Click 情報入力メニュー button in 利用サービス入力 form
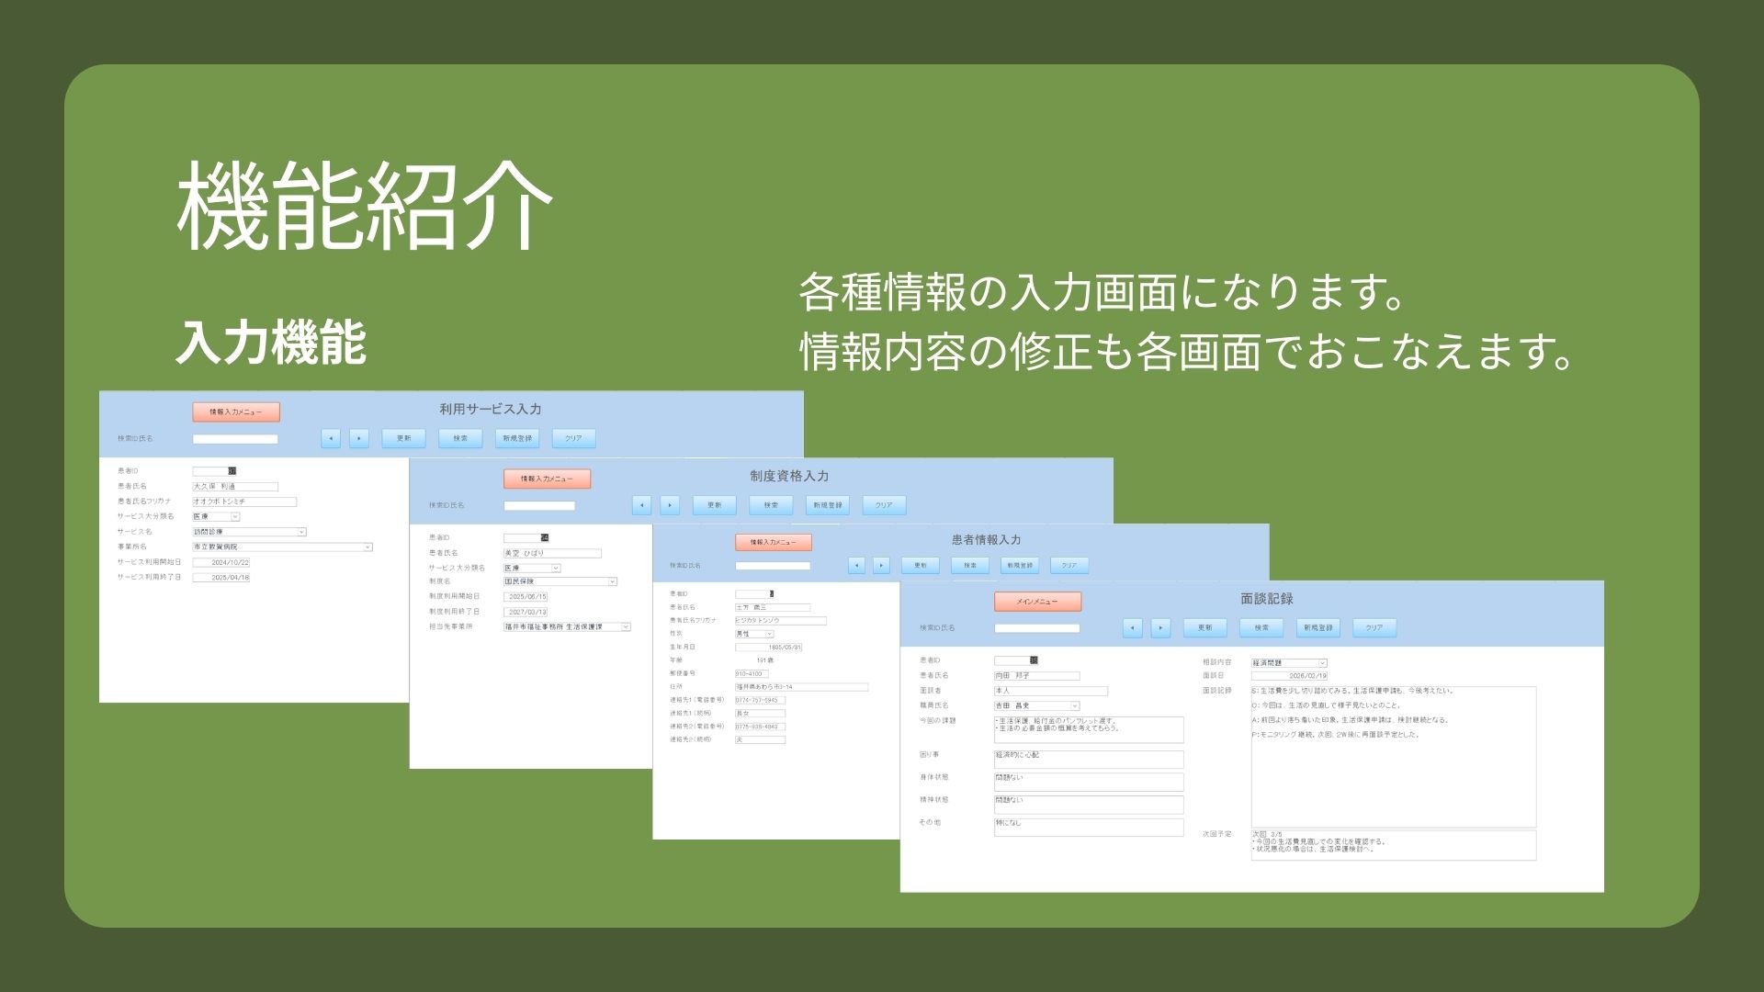Viewport: 1764px width, 992px height. [236, 412]
